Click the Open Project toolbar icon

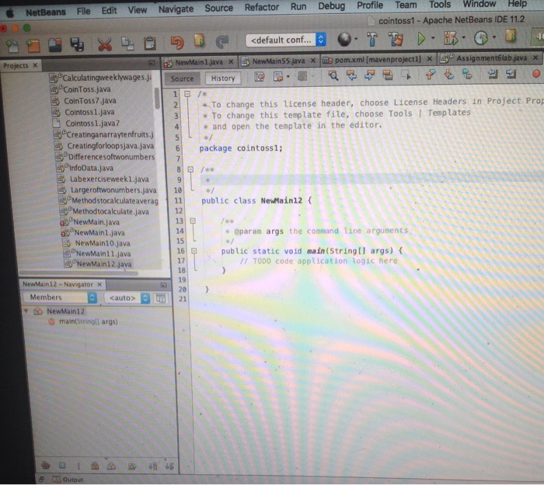point(55,45)
